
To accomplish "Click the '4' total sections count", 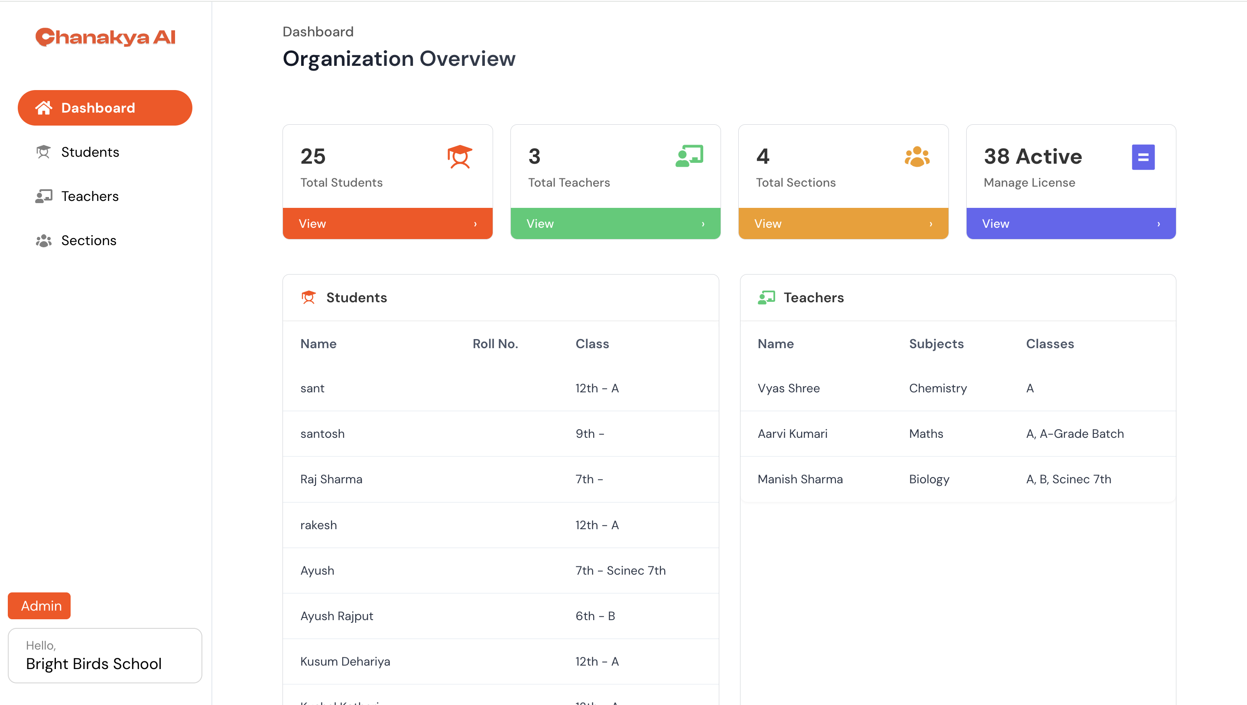I will (x=763, y=156).
